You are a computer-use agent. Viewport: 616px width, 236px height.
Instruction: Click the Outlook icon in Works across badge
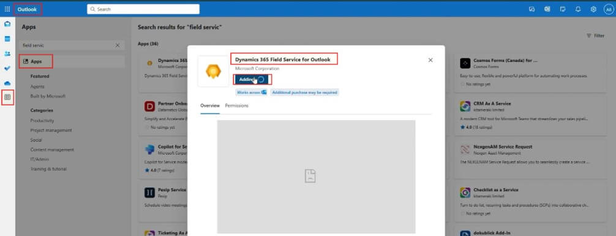pyautogui.click(x=264, y=93)
